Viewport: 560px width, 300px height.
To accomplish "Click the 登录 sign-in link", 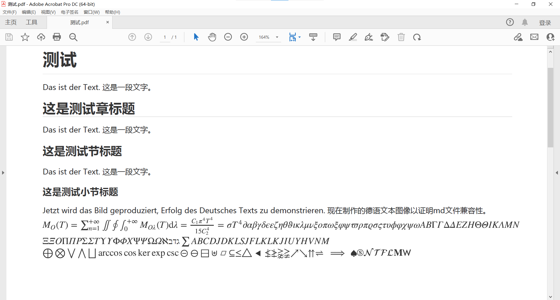I will click(x=545, y=22).
